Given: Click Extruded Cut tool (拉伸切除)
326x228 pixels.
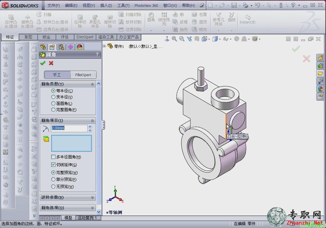Looking at the screenshot, I should coord(80,21).
